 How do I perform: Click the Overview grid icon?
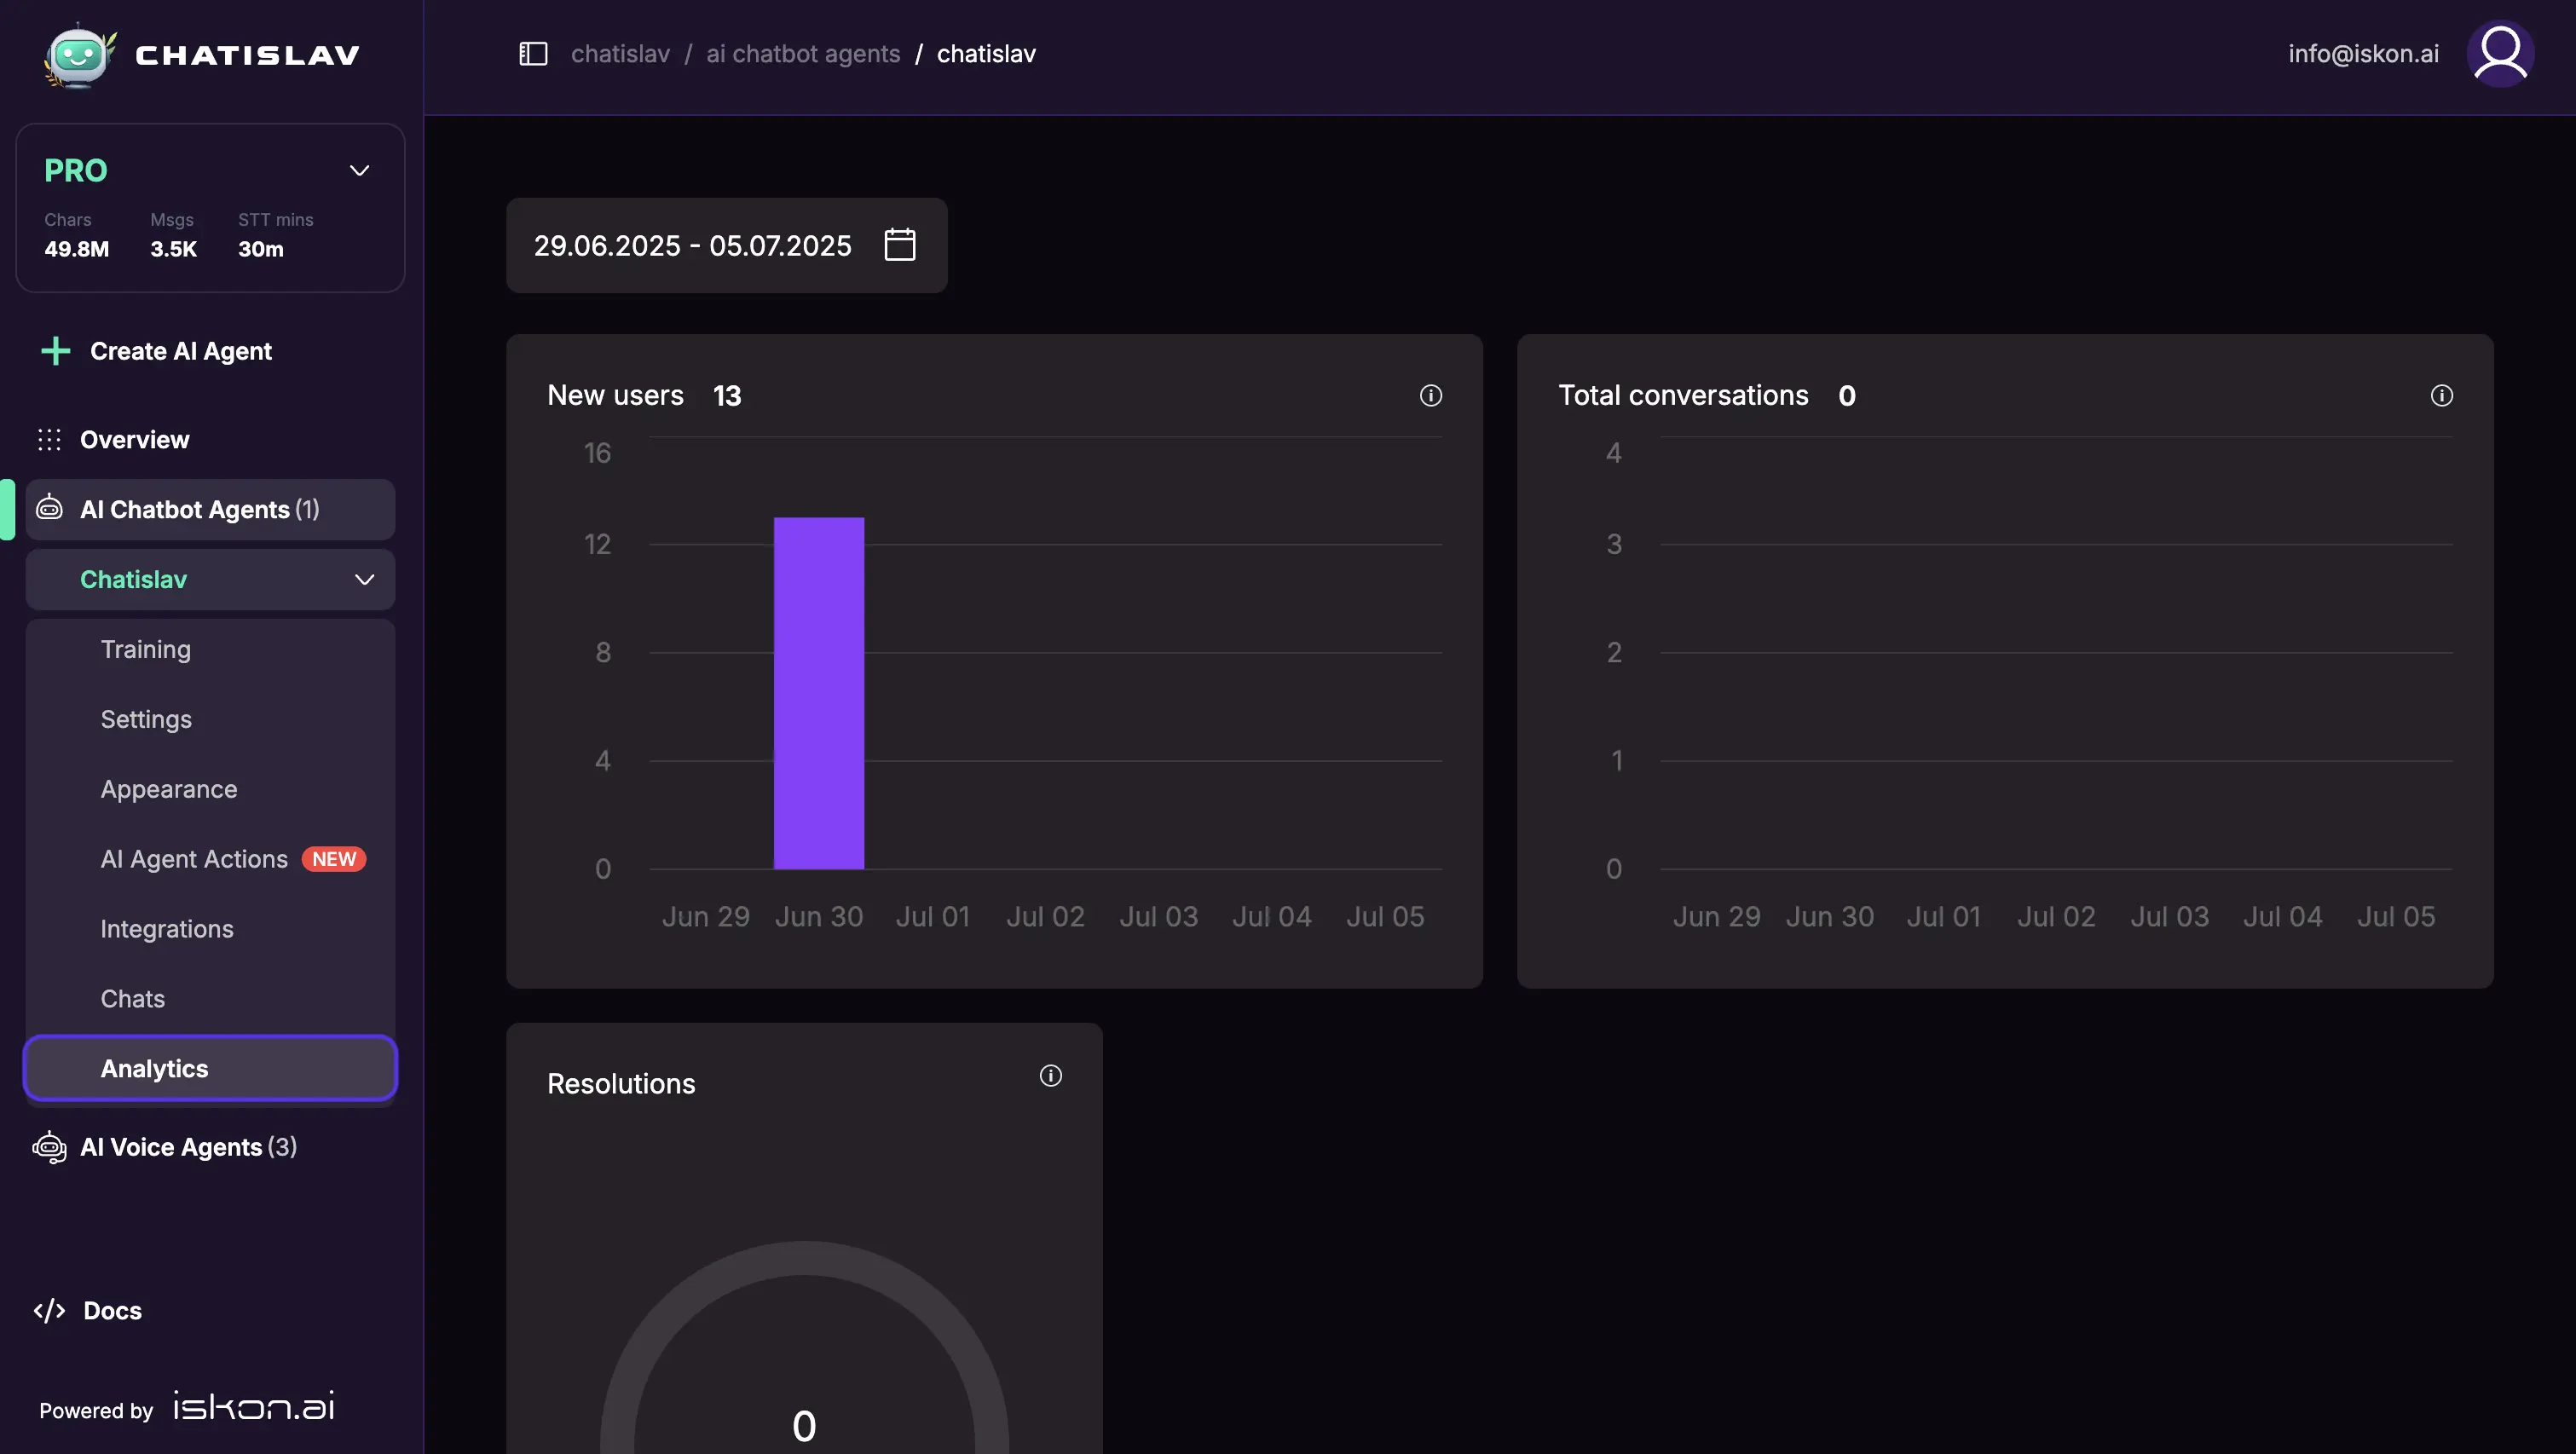[x=49, y=440]
